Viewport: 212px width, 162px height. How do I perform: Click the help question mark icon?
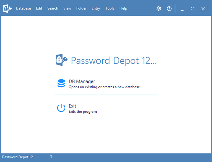point(169,9)
